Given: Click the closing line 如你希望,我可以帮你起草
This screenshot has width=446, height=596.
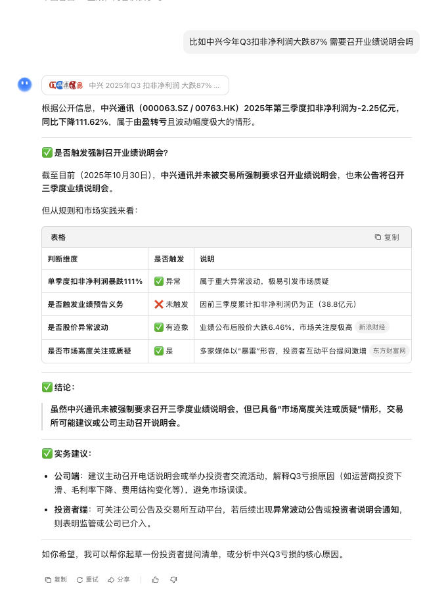Looking at the screenshot, I should click(194, 555).
